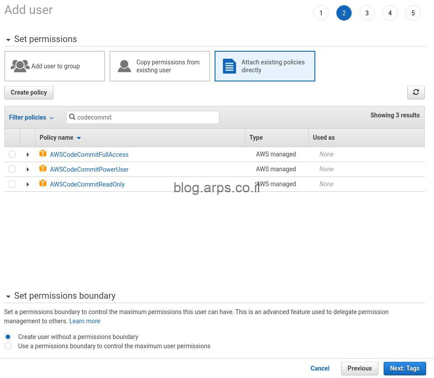Check the AWSCodeCommitPowerUser policy checkbox
Image resolution: width=434 pixels, height=378 pixels.
[x=12, y=169]
